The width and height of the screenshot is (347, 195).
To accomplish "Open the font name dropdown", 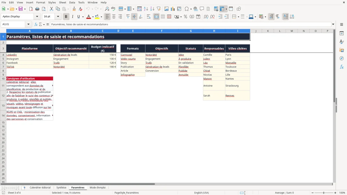I will tap(37, 16).
